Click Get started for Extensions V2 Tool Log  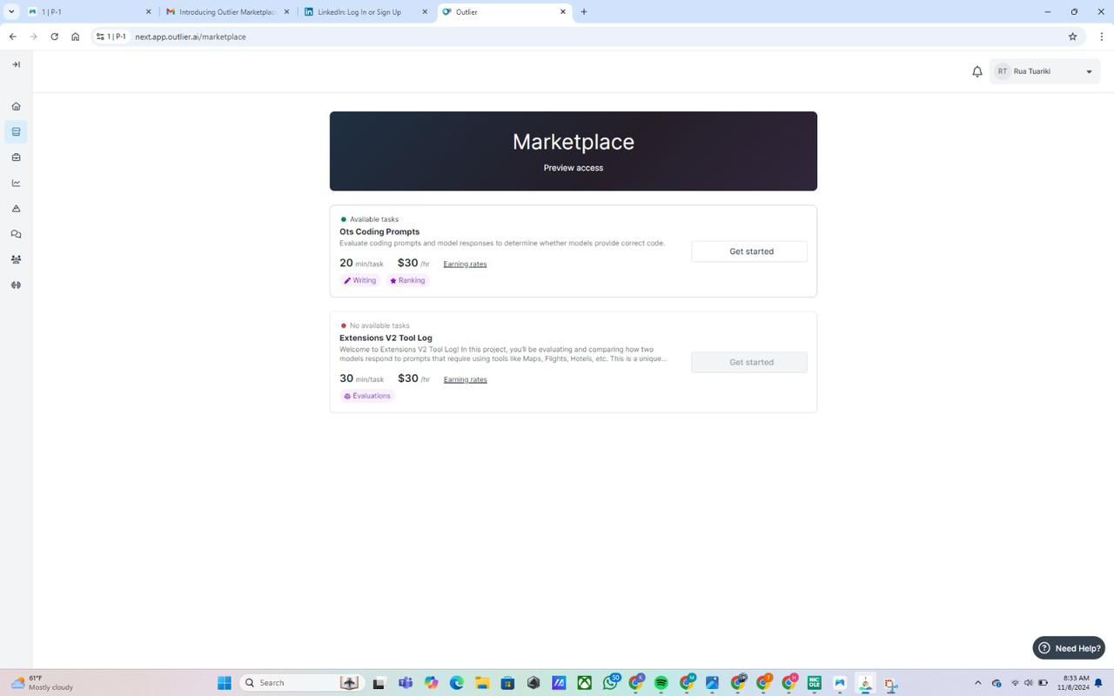click(749, 362)
